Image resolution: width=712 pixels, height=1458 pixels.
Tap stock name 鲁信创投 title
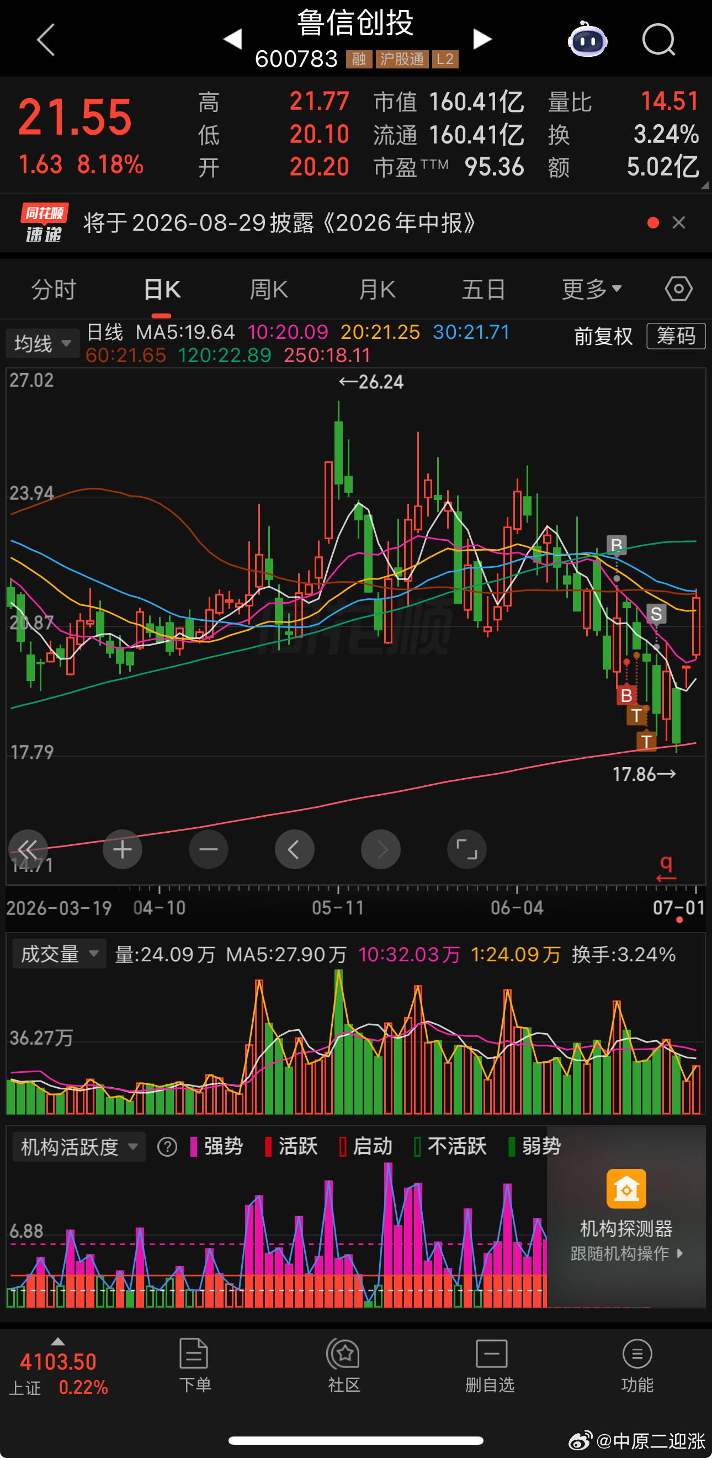pyautogui.click(x=355, y=23)
